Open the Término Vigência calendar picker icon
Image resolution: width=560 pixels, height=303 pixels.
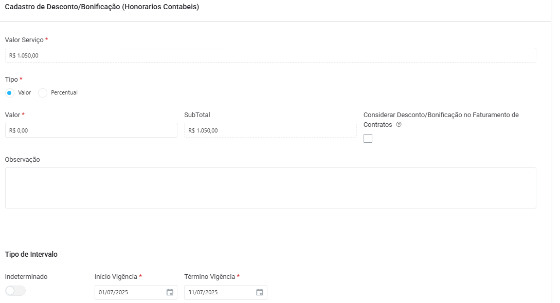pos(260,292)
